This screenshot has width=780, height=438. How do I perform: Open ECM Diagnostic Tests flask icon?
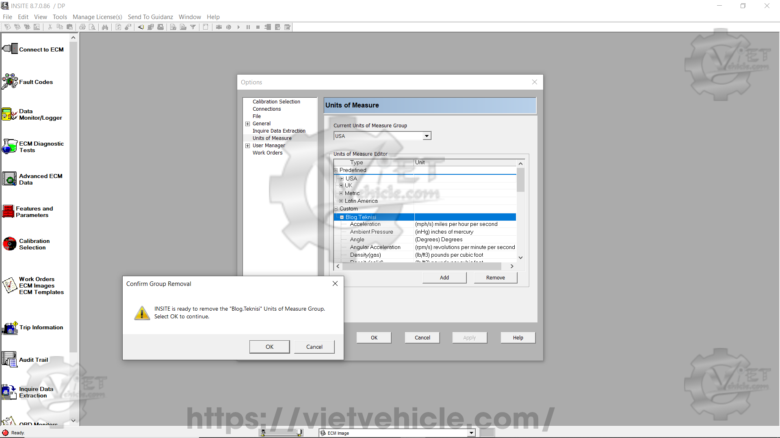[9, 146]
